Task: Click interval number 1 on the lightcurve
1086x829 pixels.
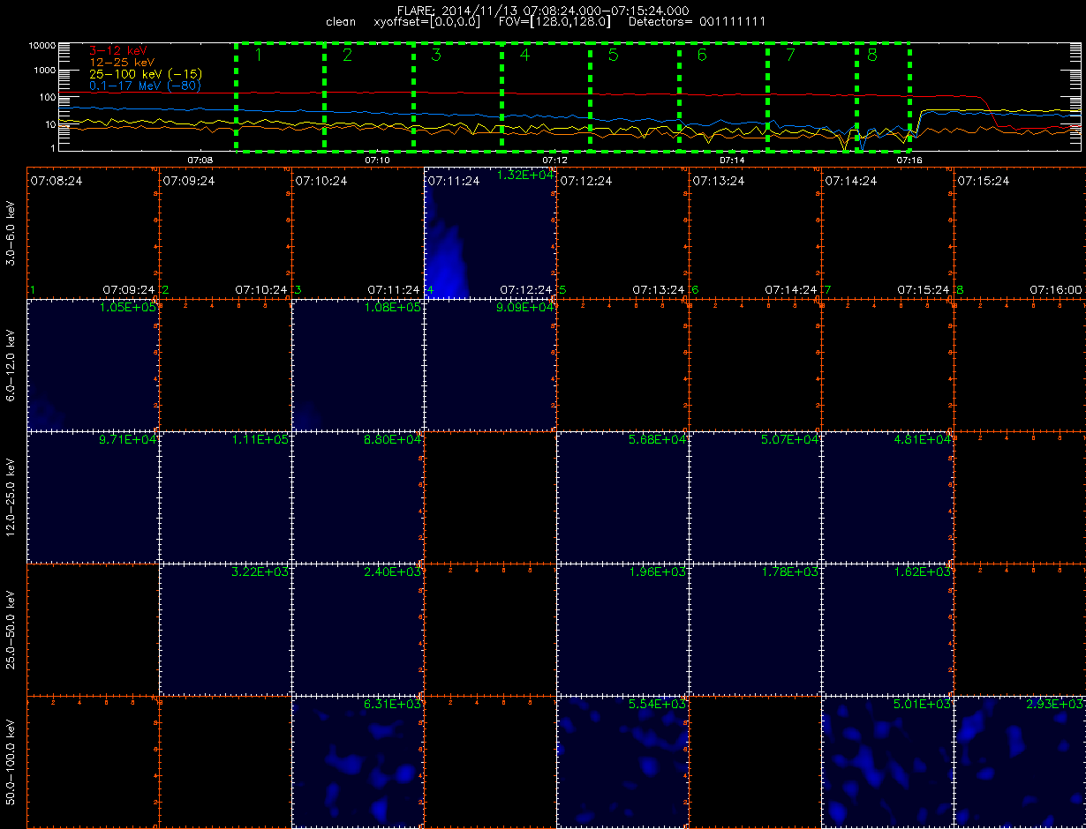Action: click(259, 56)
